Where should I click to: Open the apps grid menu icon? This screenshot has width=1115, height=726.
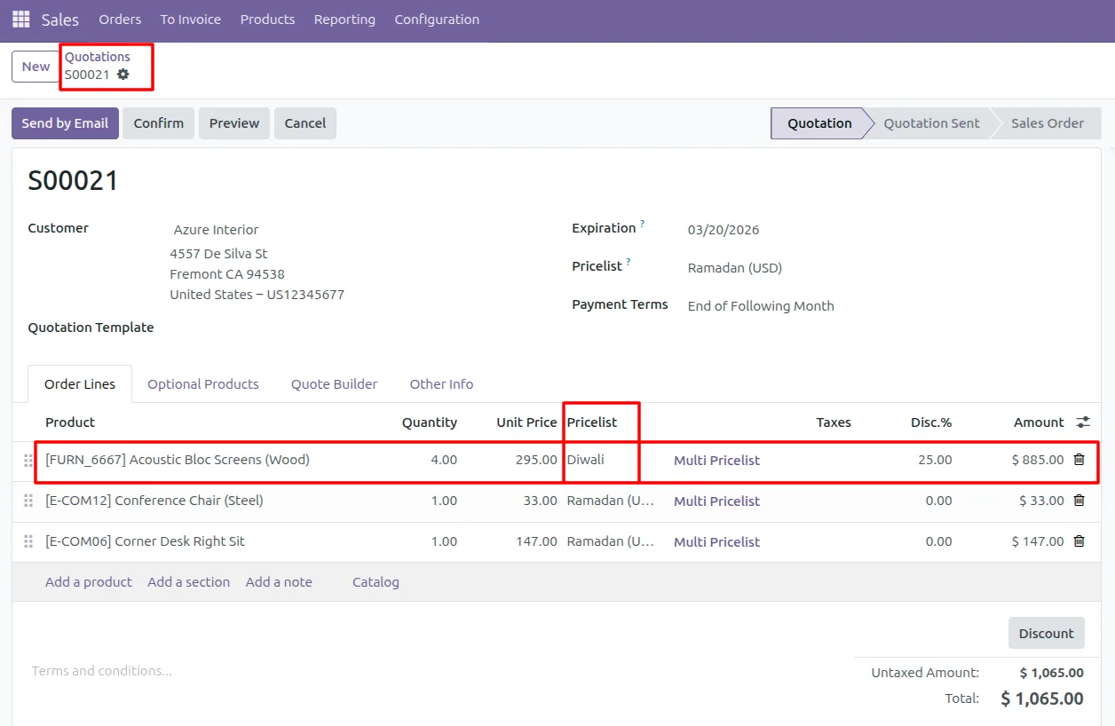(20, 19)
